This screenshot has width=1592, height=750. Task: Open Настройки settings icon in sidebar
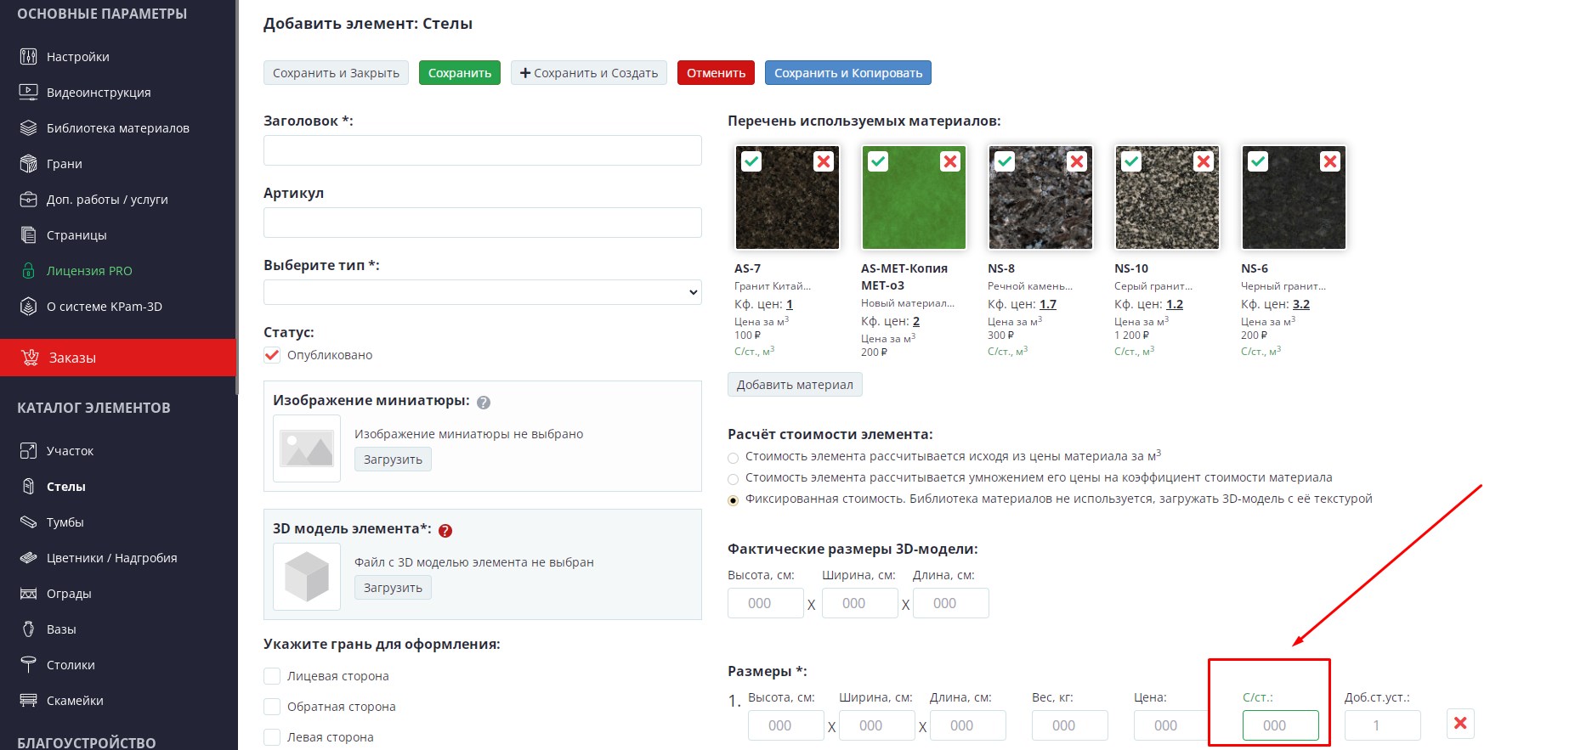[28, 57]
